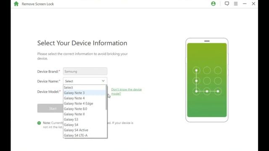Select Galaxy Note II entry

pyautogui.click(x=84, y=114)
